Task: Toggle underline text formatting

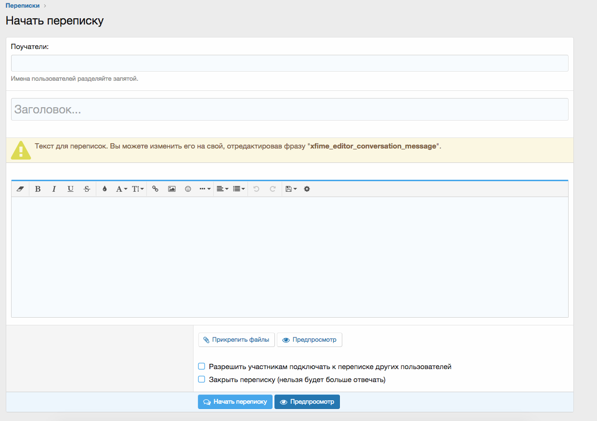Action: point(70,189)
